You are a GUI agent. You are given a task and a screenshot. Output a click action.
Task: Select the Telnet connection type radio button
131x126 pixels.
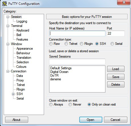66,44
